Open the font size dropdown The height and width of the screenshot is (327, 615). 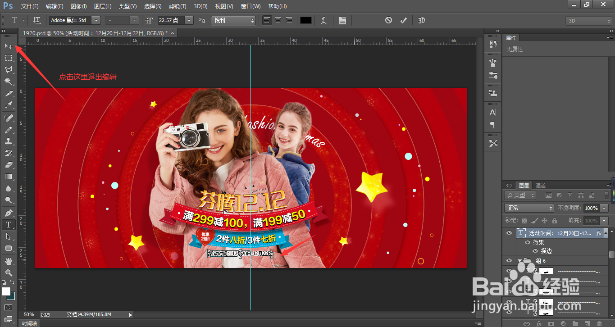click(x=189, y=20)
